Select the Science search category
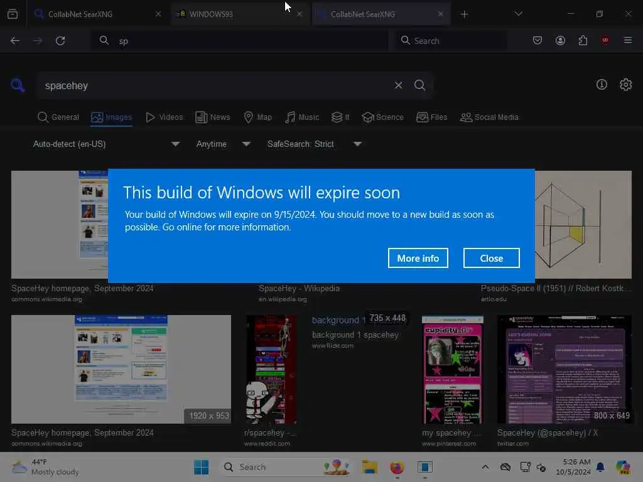This screenshot has width=643, height=482. (382, 117)
